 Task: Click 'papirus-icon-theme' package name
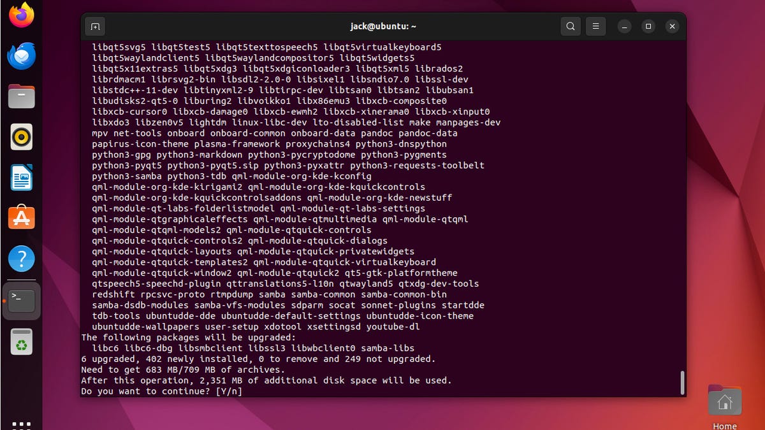(x=140, y=144)
